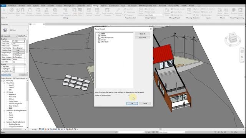Toggle the Other Styles checkbox
246x138 pixels.
[x=99, y=42]
